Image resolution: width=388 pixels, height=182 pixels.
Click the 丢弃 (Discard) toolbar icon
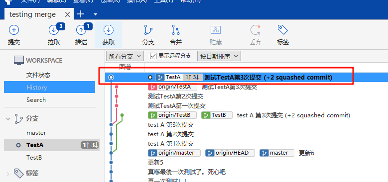click(x=256, y=30)
